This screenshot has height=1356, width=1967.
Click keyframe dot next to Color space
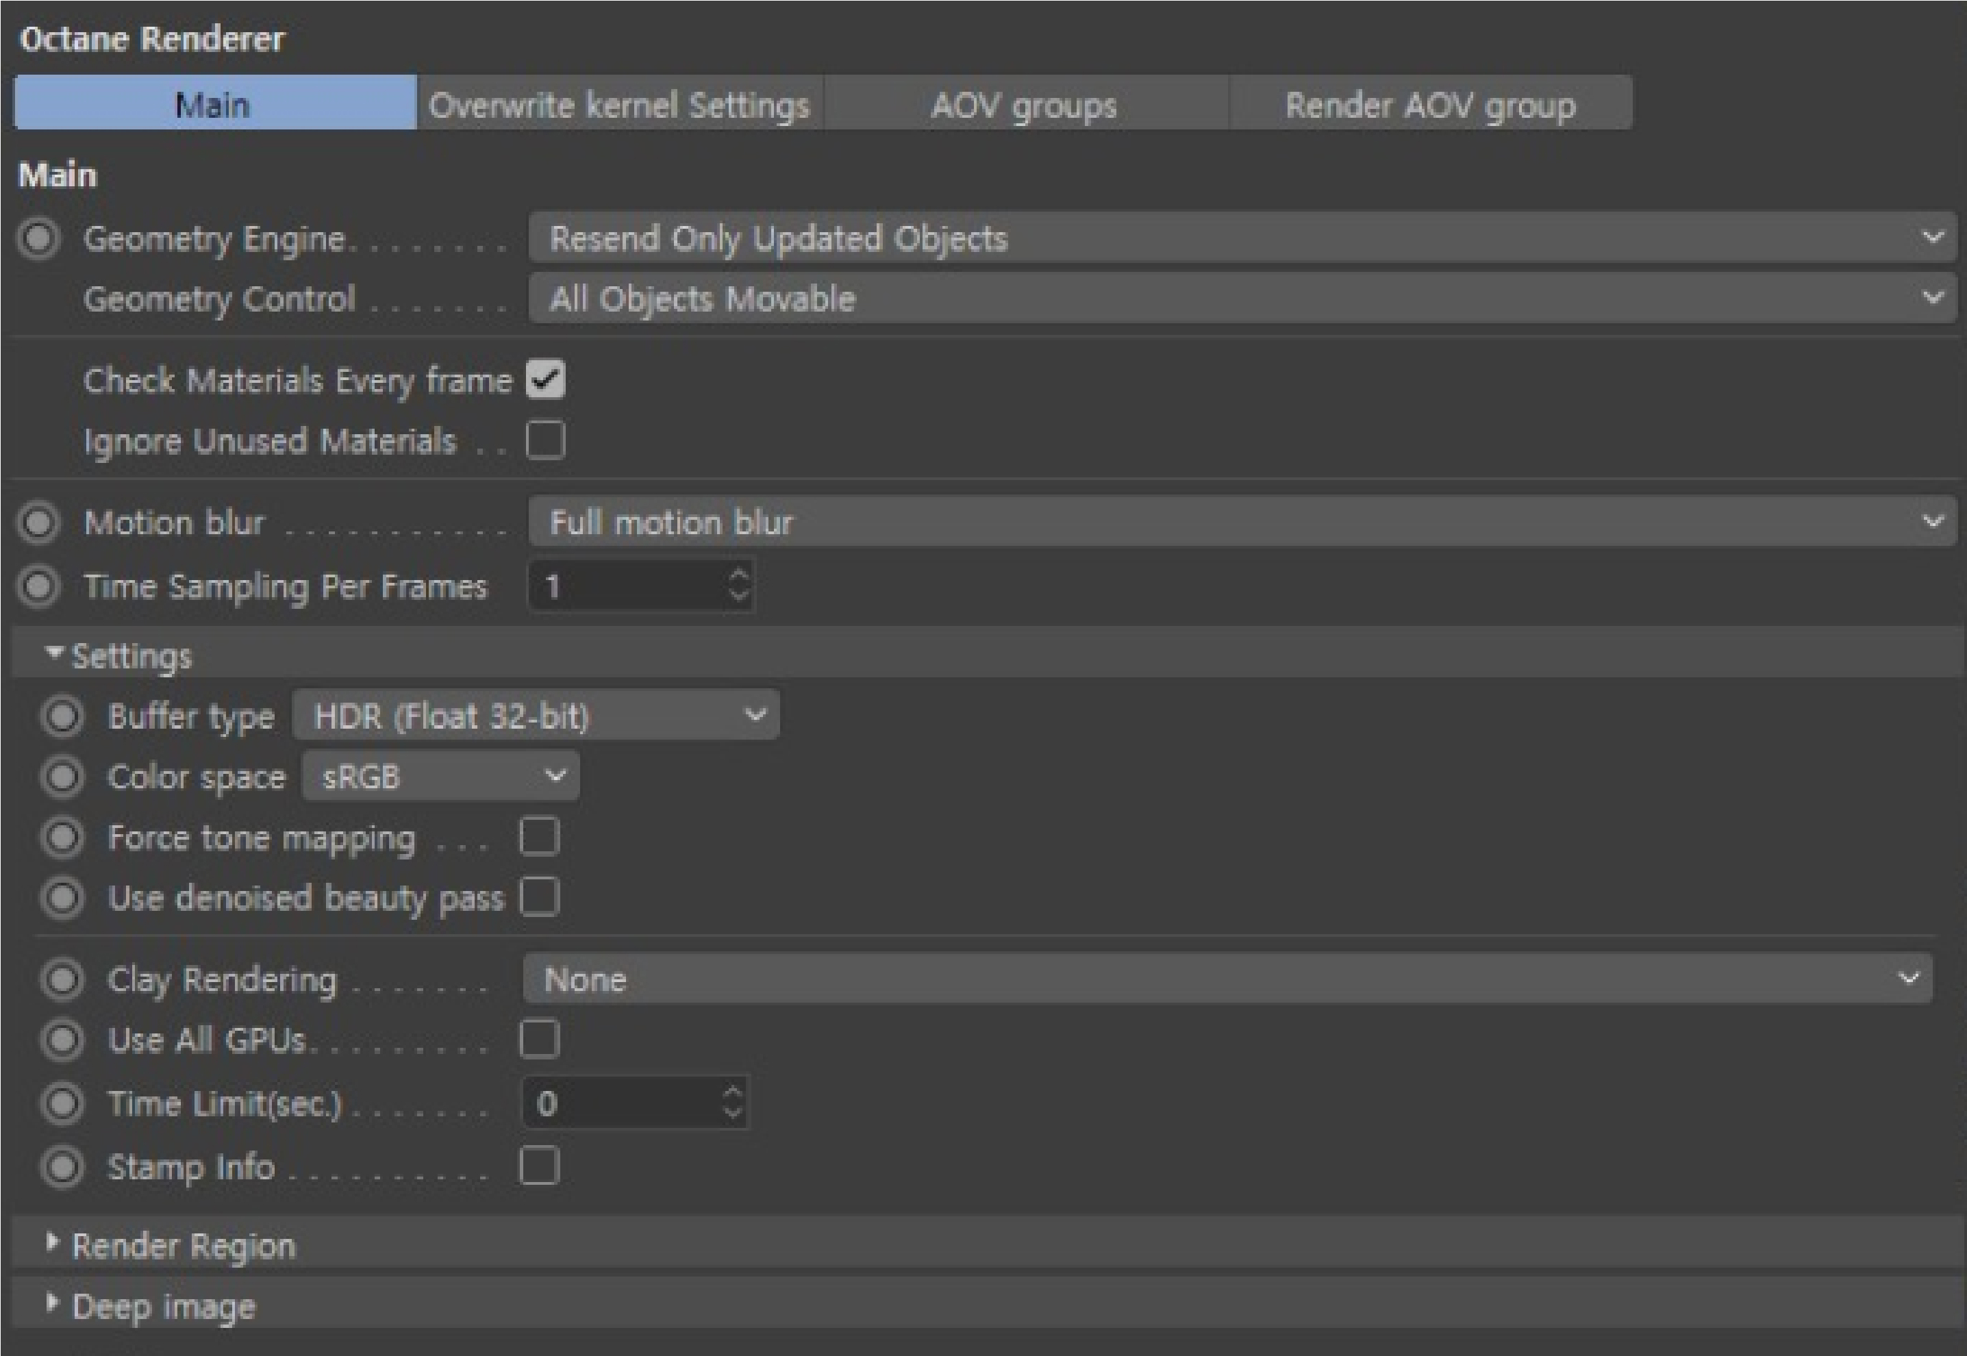pyautogui.click(x=63, y=777)
